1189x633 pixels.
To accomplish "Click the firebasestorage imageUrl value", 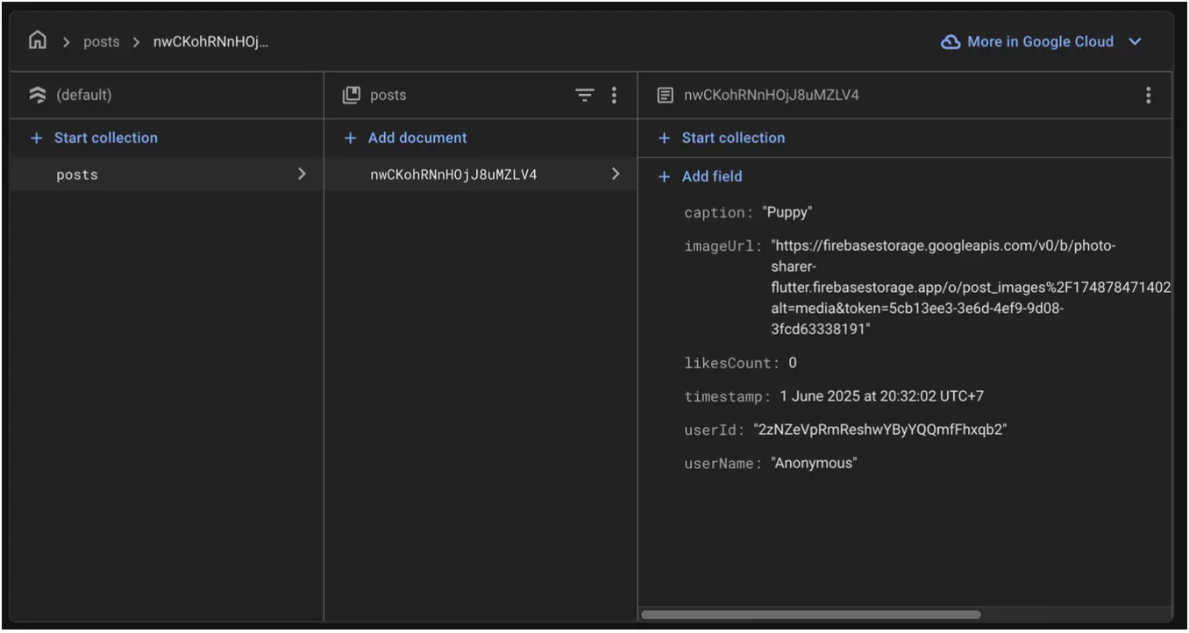I will pyautogui.click(x=972, y=288).
